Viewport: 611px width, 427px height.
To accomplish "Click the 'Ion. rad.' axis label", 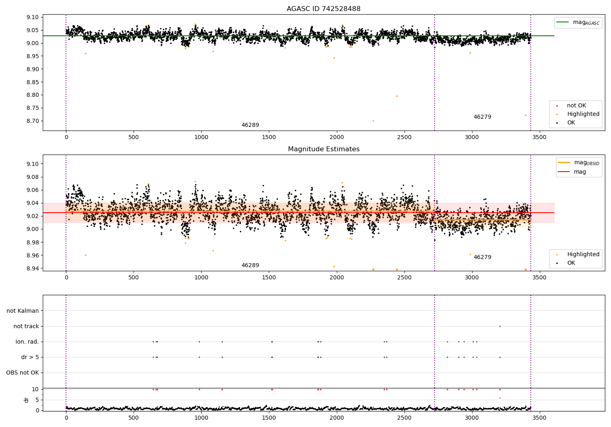I will (x=27, y=342).
